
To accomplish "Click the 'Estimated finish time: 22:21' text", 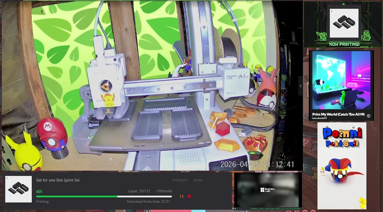I will click(x=148, y=202).
